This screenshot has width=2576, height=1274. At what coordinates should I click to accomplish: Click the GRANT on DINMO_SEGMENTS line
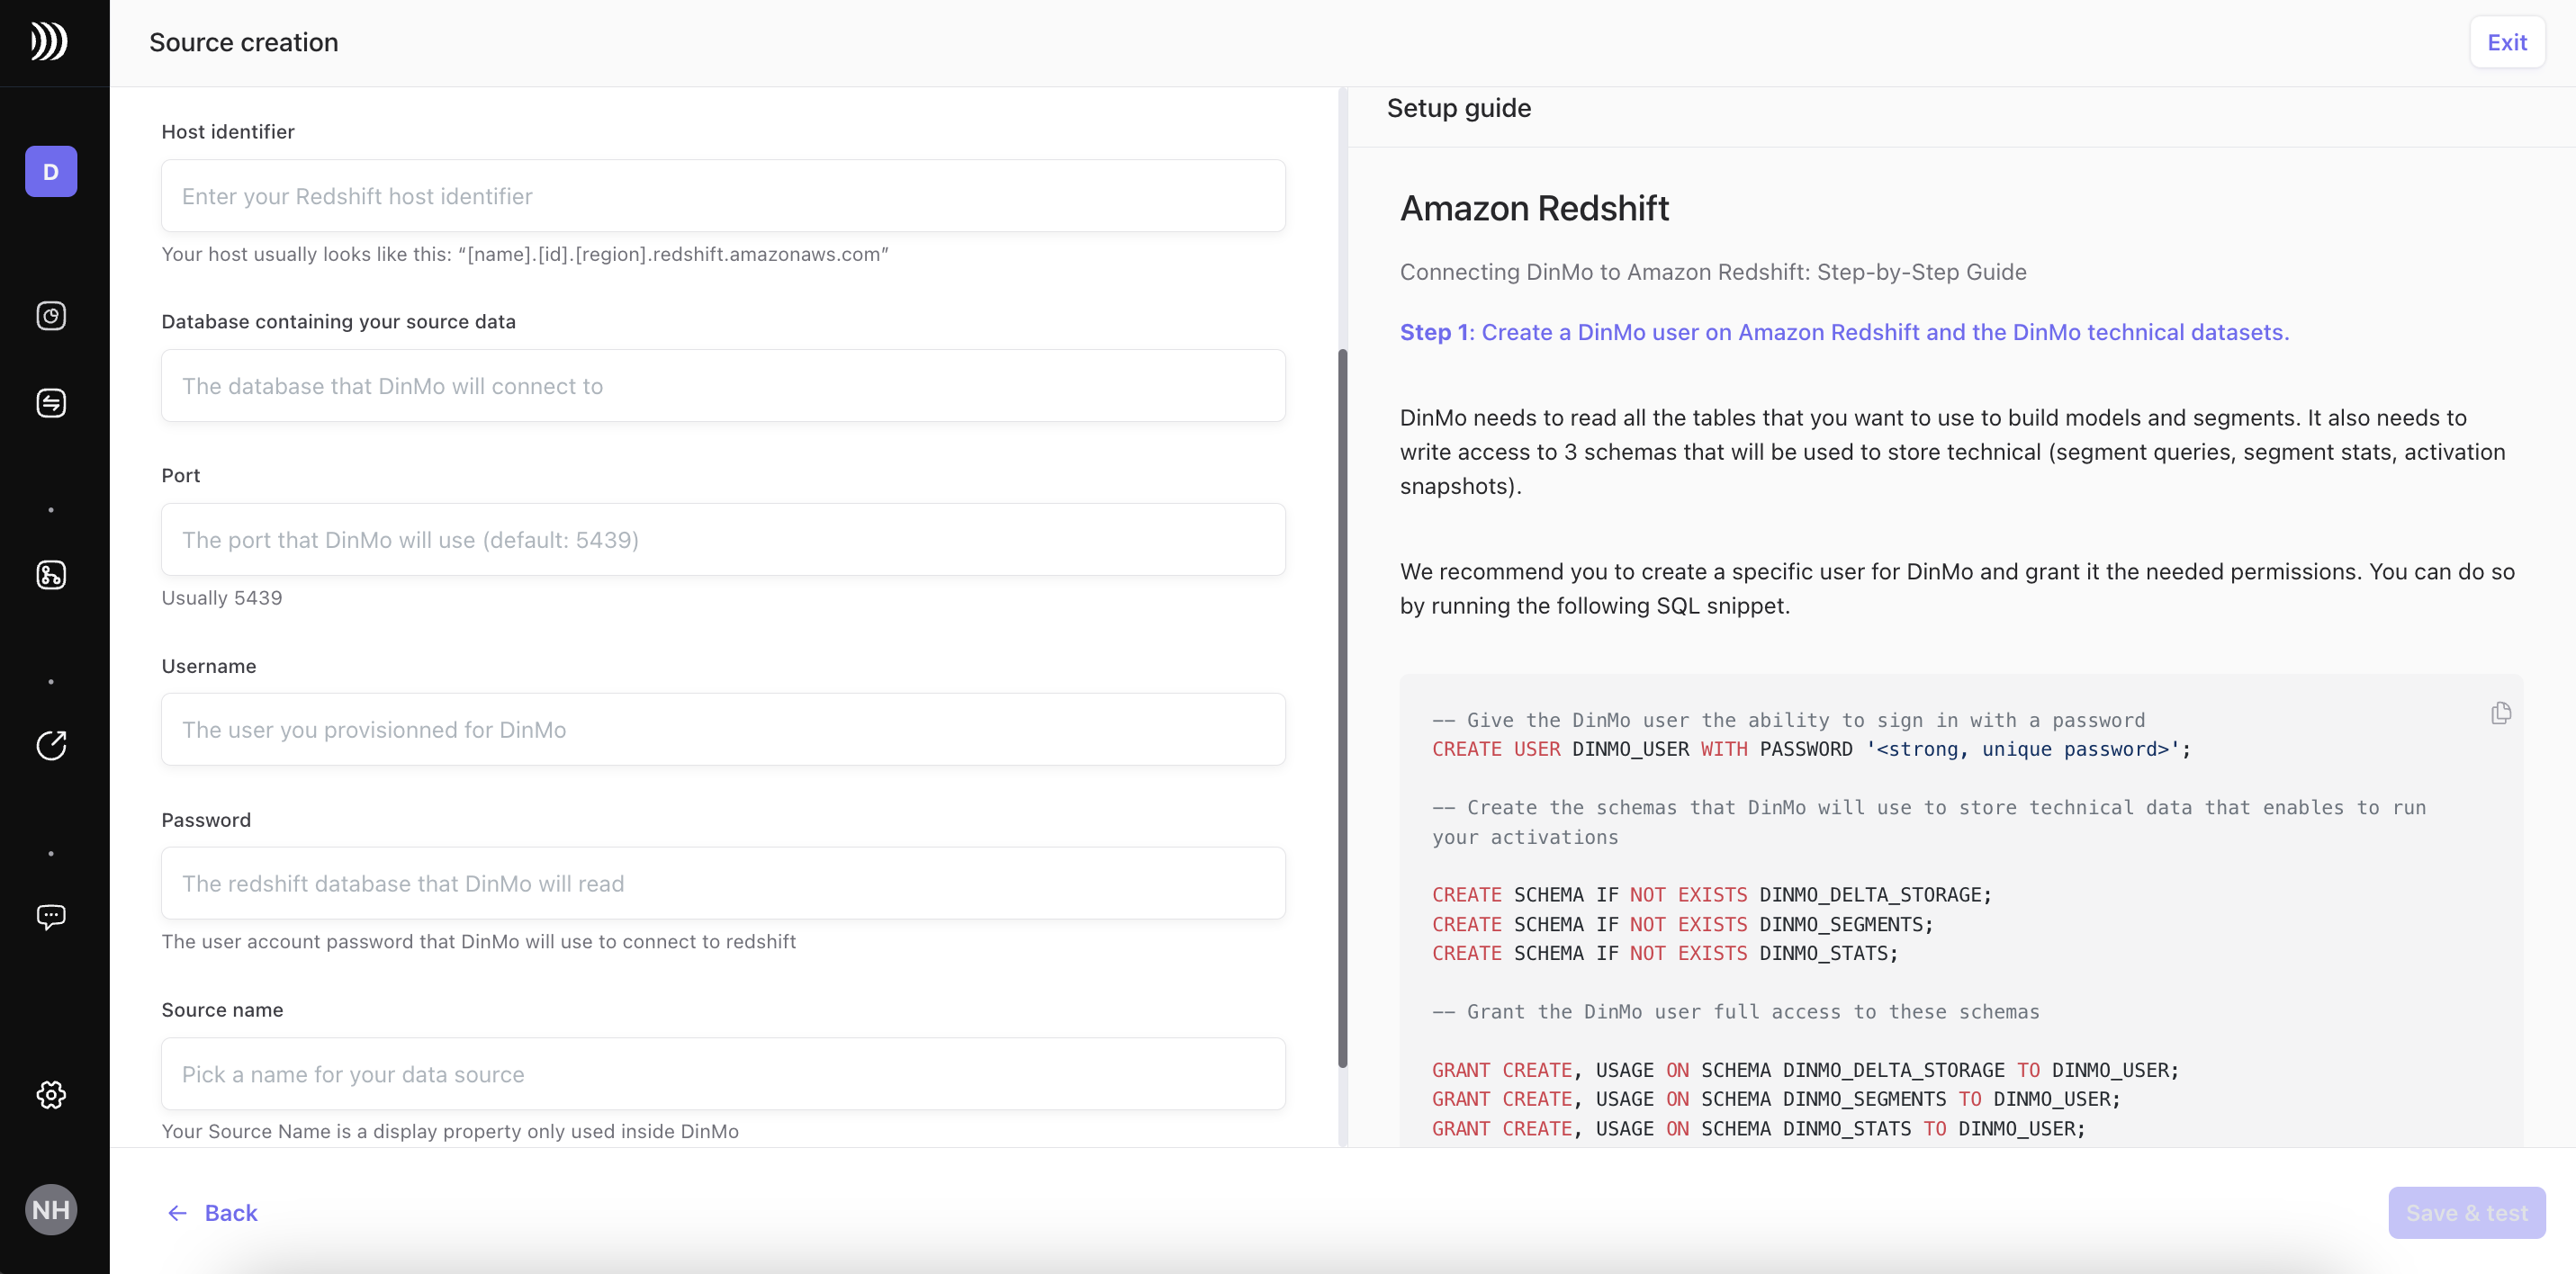click(1776, 1100)
